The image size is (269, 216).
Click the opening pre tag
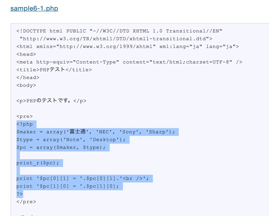(x=24, y=116)
